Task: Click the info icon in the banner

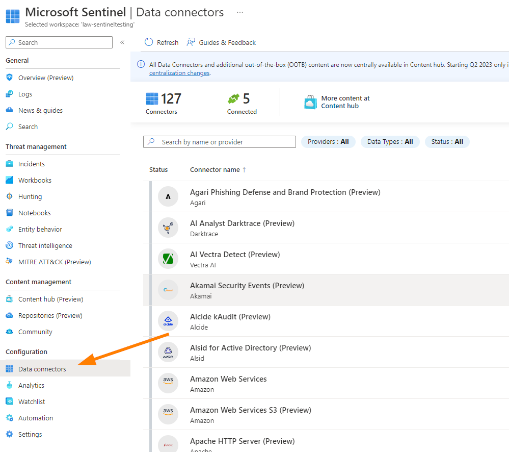Action: (141, 64)
